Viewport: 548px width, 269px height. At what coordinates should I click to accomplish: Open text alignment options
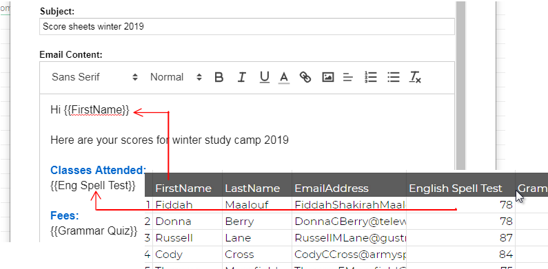tap(347, 77)
